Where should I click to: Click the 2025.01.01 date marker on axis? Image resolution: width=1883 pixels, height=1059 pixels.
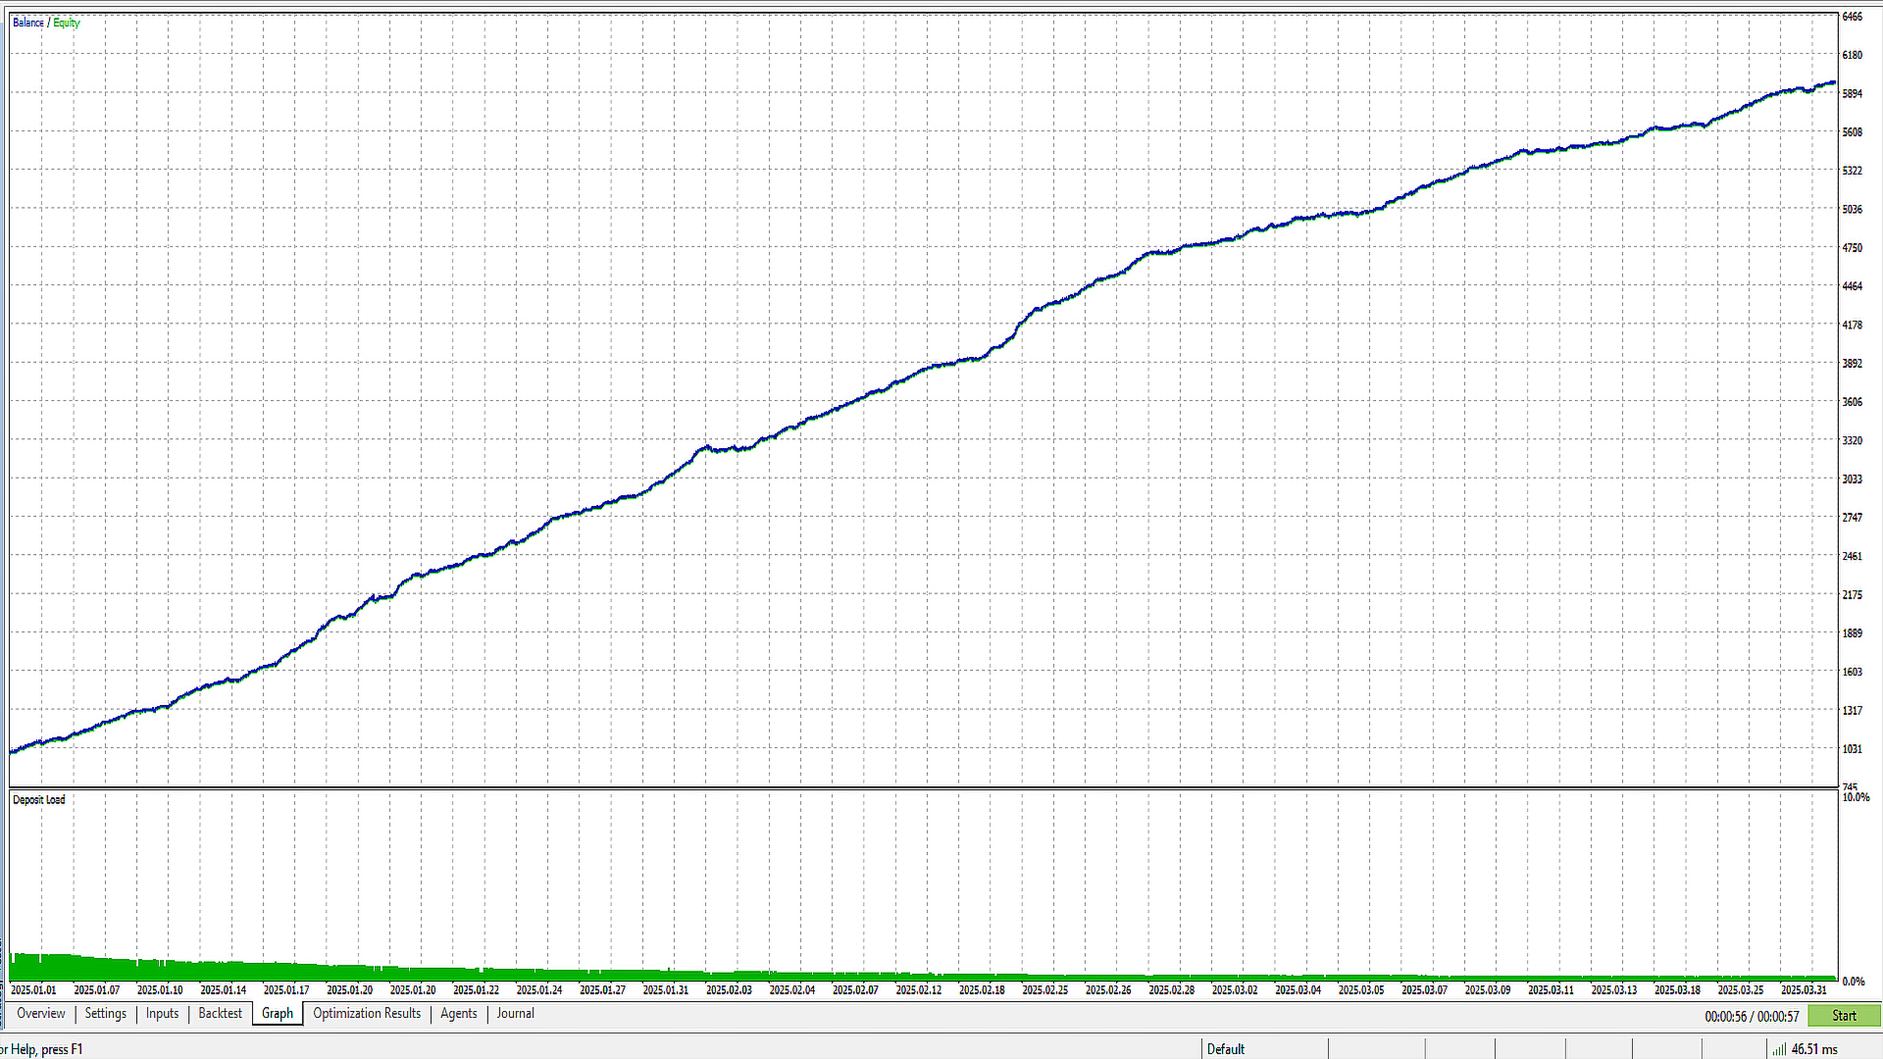coord(33,990)
